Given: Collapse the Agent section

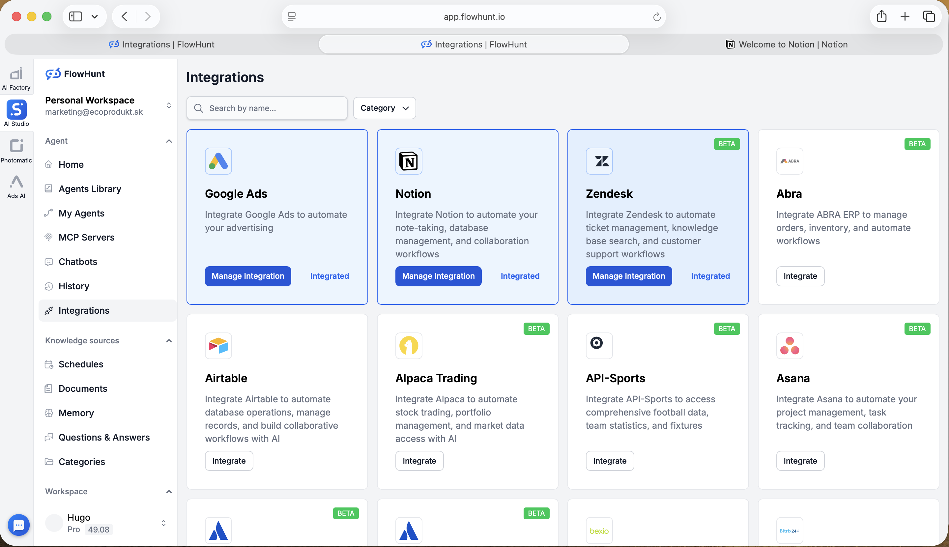Looking at the screenshot, I should coord(169,141).
